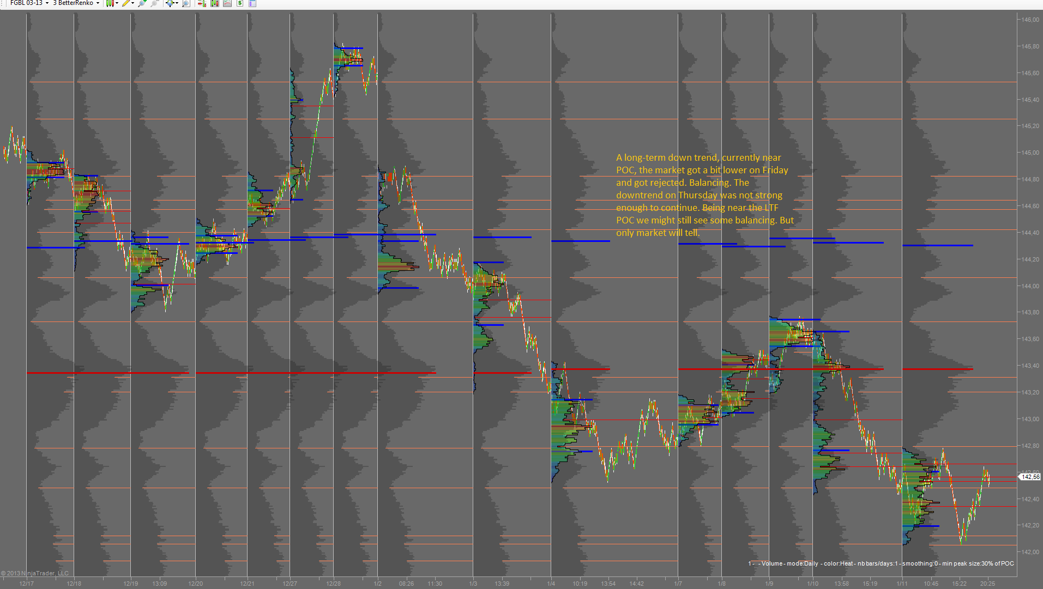Expand the drawing tools dropdown arrow
This screenshot has width=1043, height=589.
[x=133, y=3]
